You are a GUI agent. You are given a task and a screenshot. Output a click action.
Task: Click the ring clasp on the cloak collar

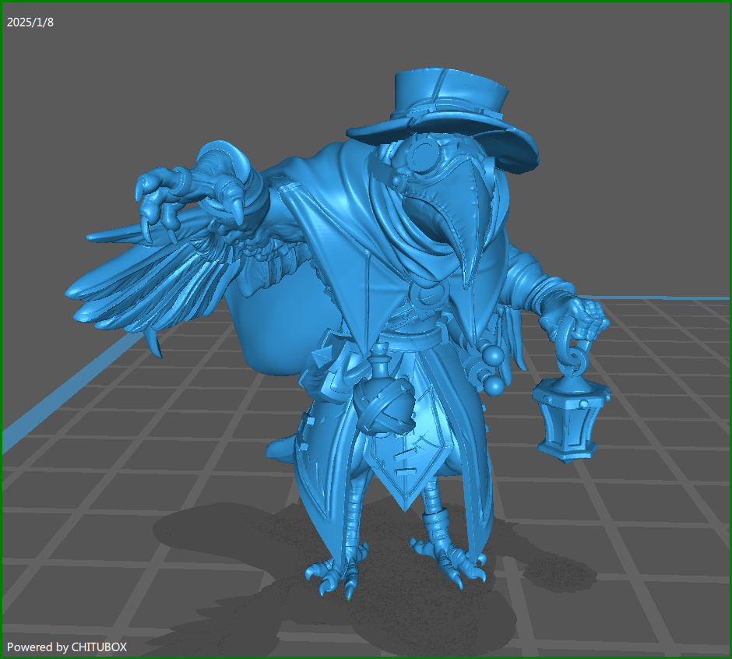pos(427,295)
